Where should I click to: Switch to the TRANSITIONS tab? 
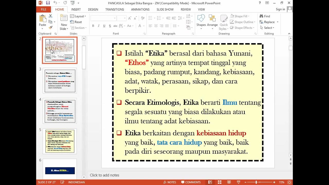pos(115,10)
